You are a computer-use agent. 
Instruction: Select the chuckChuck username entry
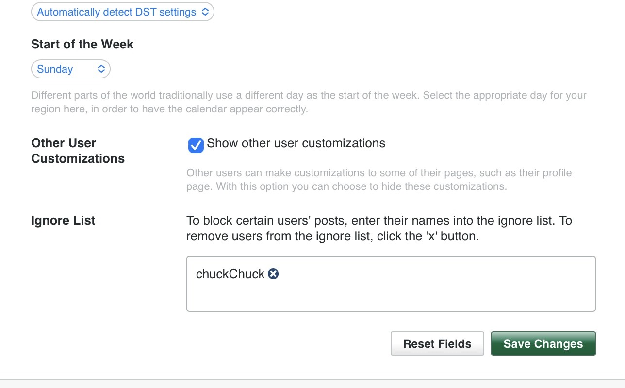(230, 274)
